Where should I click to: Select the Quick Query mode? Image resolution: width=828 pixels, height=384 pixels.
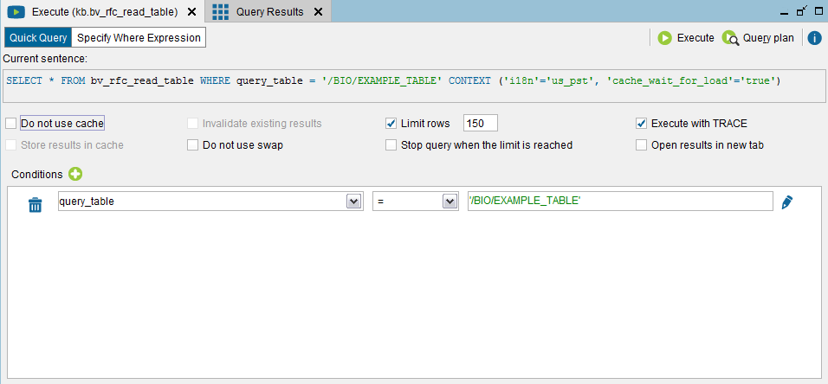click(38, 38)
